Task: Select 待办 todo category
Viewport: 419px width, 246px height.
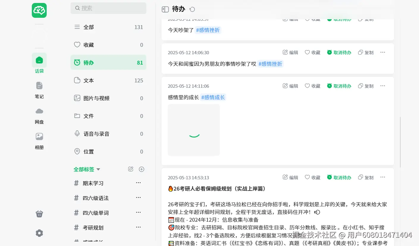Action: pyautogui.click(x=108, y=63)
